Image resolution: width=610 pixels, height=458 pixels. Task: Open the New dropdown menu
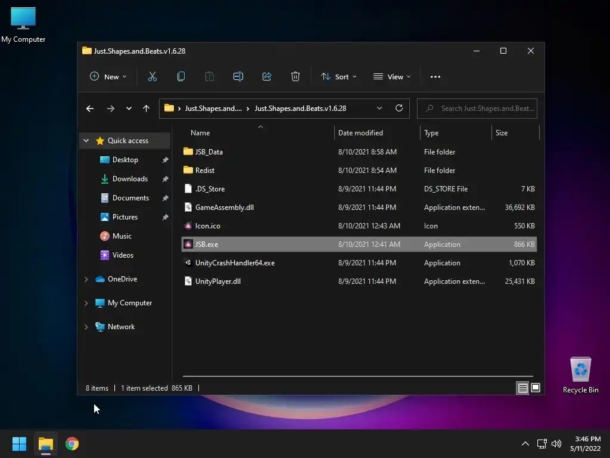click(108, 77)
